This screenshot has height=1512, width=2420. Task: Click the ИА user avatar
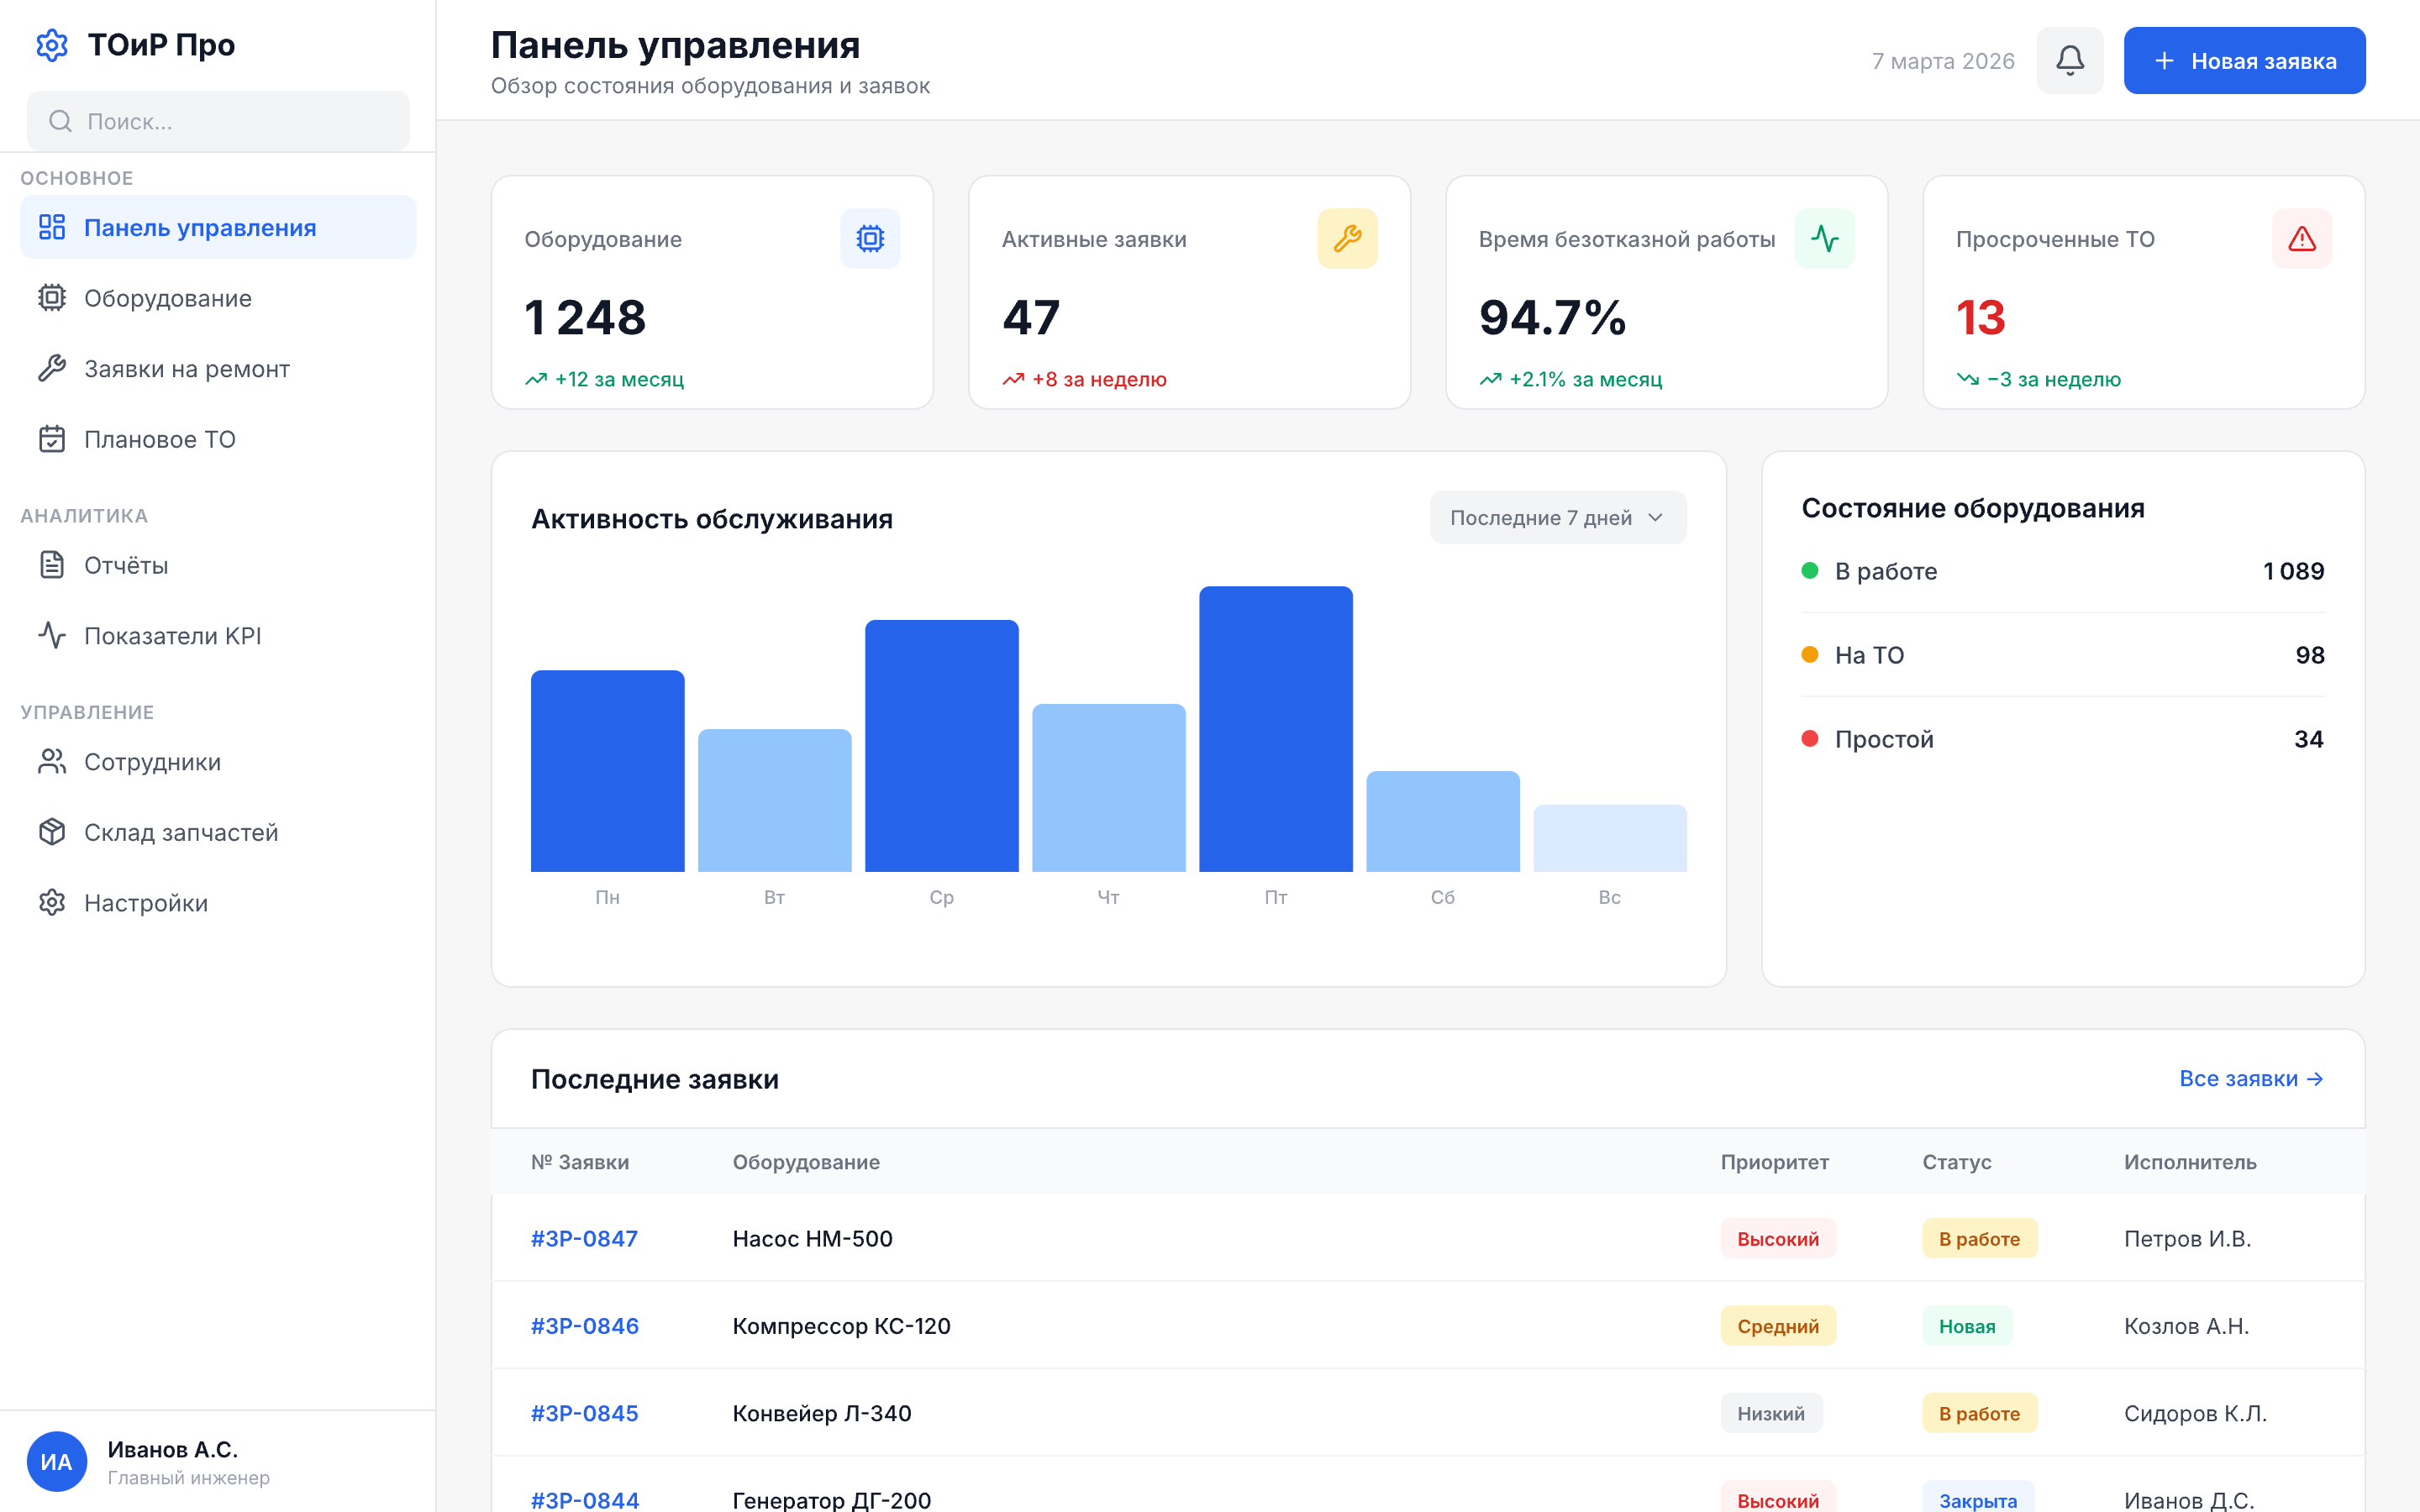click(57, 1461)
